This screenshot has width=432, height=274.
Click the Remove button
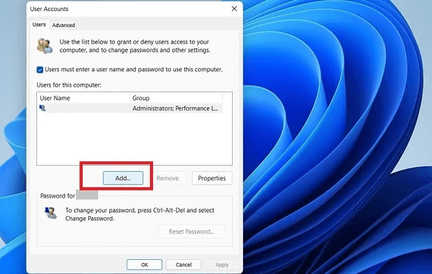coord(167,178)
